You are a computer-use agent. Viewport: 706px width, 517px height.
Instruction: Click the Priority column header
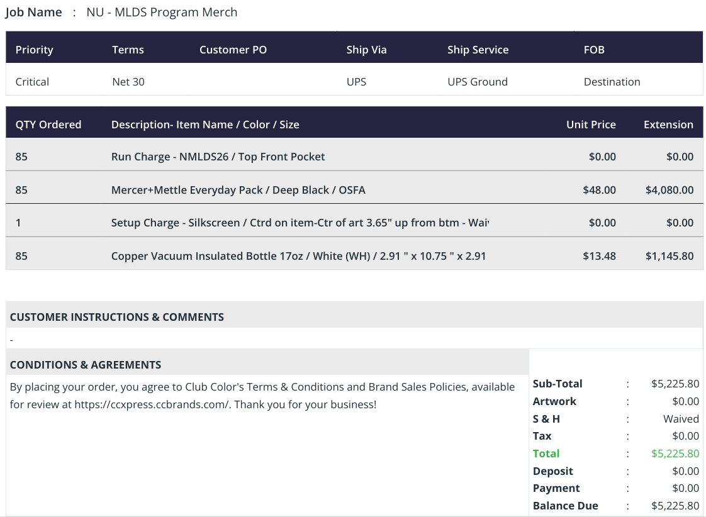pos(34,50)
